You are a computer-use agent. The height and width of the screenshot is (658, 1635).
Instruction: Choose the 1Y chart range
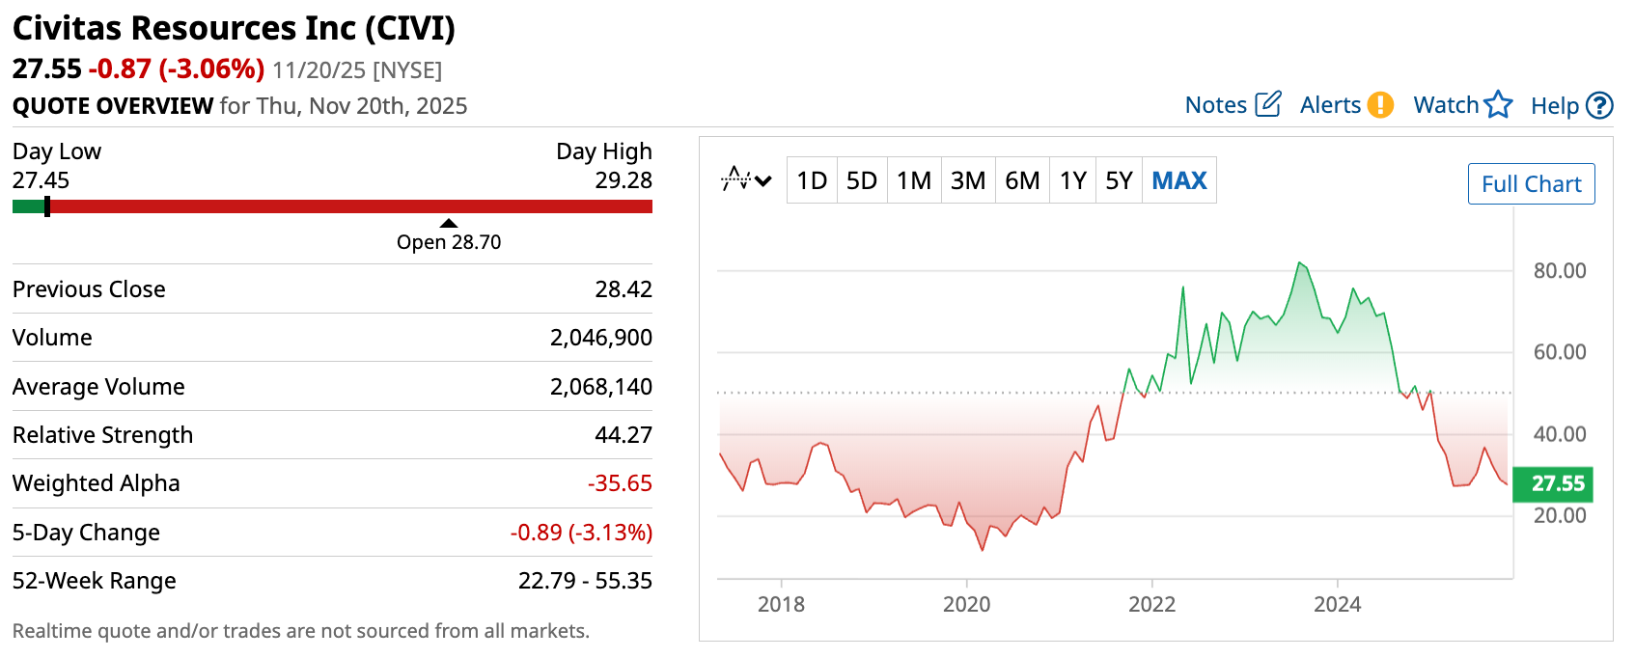[x=1072, y=180]
